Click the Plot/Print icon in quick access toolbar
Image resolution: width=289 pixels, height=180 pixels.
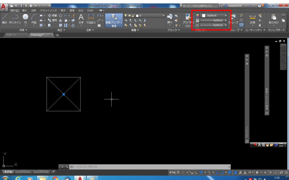[x=31, y=6]
